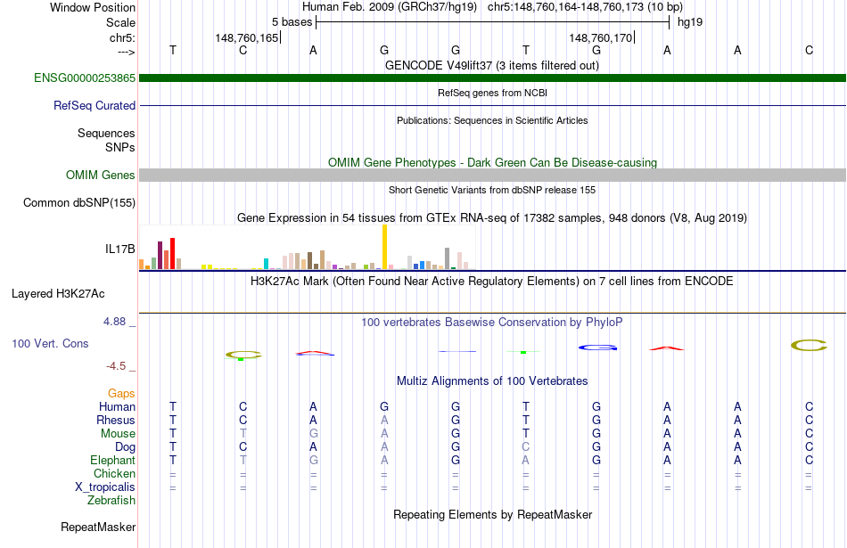The image size is (847, 548).
Task: Click 'Human Feb. 2009 (GRCh37/hg19)' header text
Action: pyautogui.click(x=390, y=7)
